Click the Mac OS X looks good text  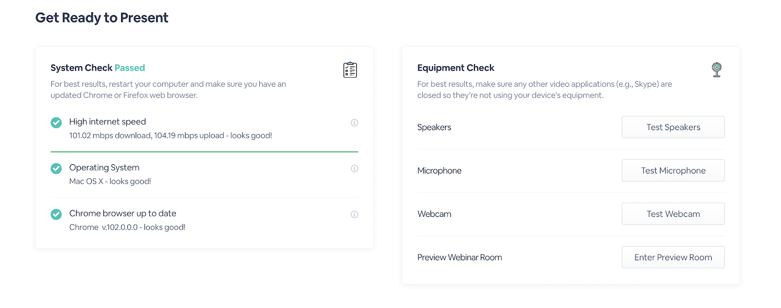pos(110,181)
